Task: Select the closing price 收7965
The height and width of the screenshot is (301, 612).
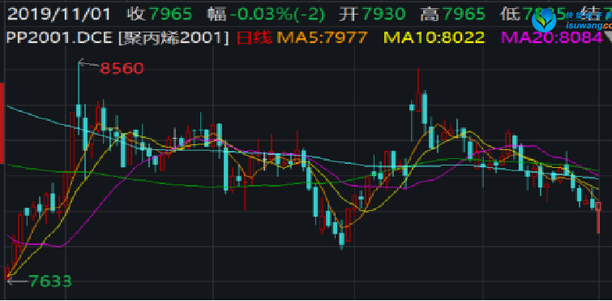Action: pos(160,15)
